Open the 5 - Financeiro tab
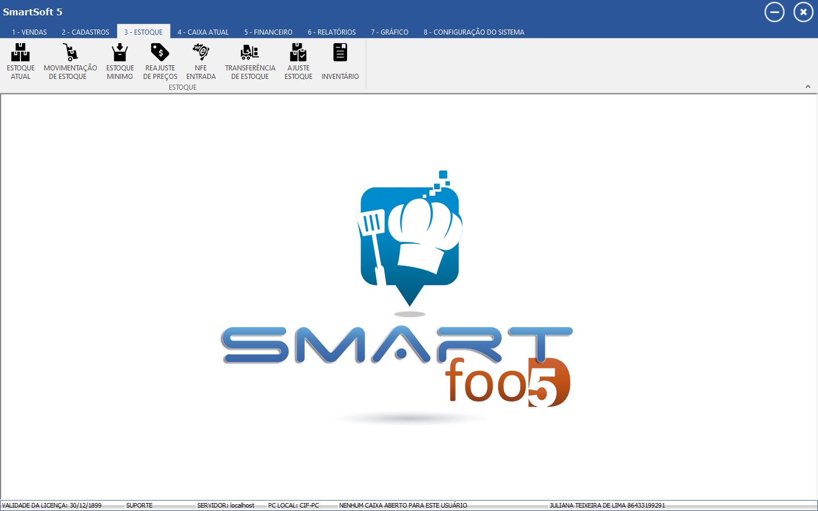Viewport: 818px width, 511px height. (x=268, y=32)
